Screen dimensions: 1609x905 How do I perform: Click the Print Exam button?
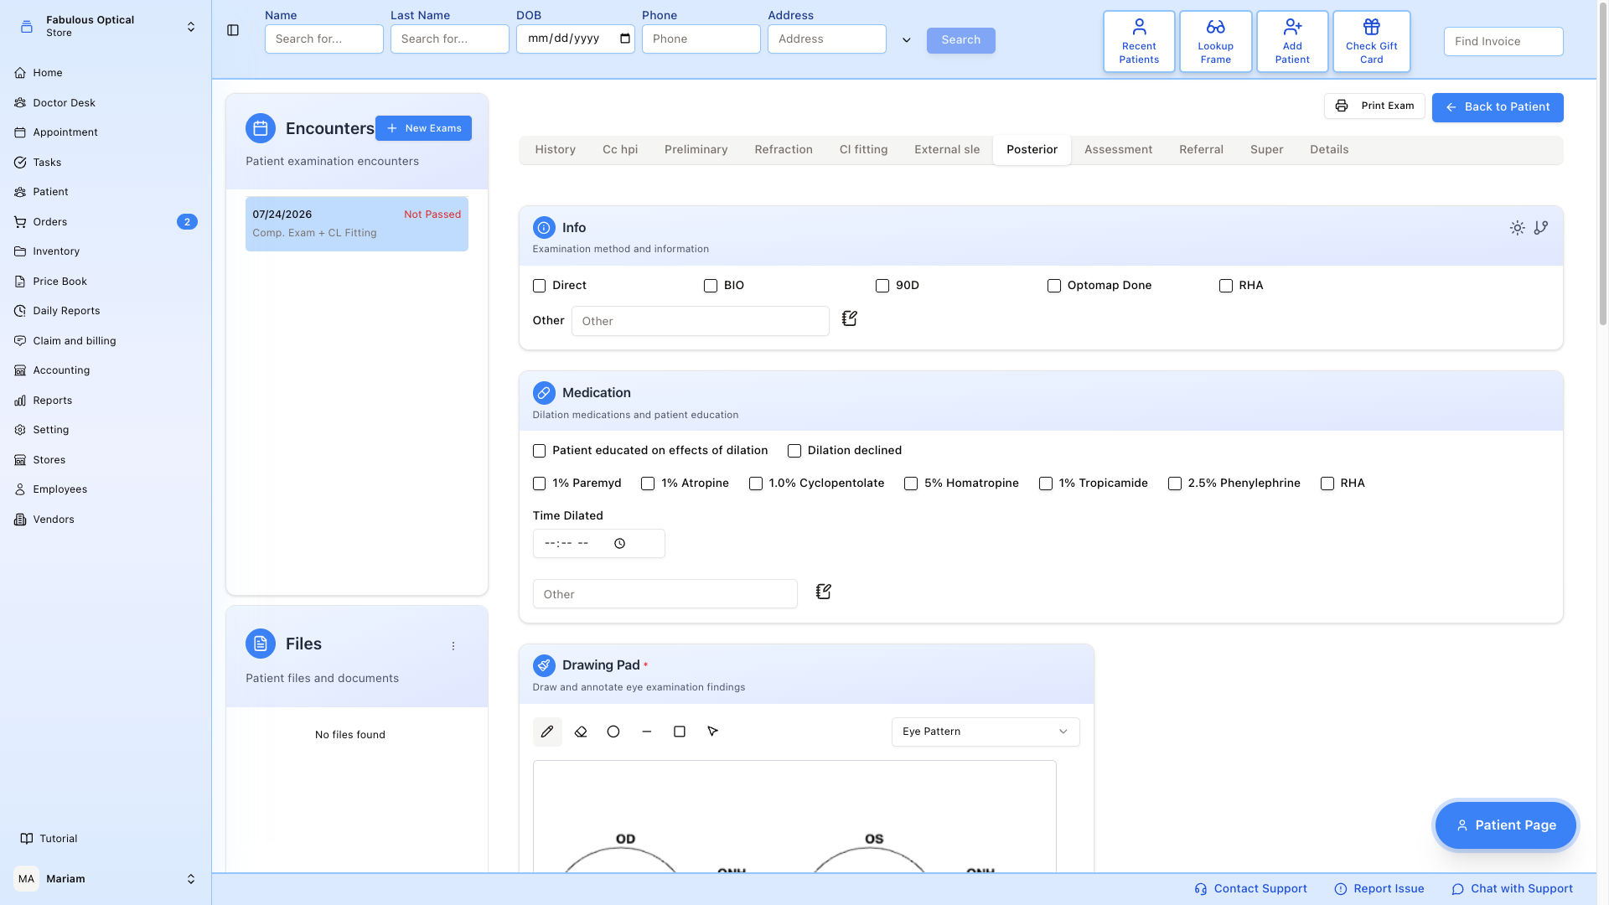(x=1374, y=106)
